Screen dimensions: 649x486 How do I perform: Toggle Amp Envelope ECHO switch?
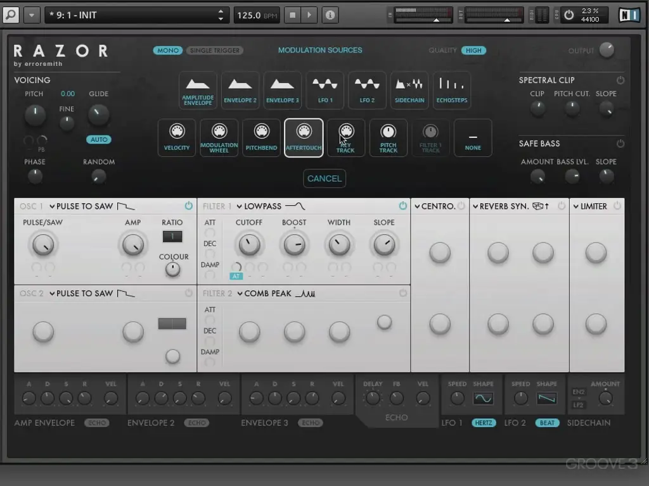click(97, 423)
